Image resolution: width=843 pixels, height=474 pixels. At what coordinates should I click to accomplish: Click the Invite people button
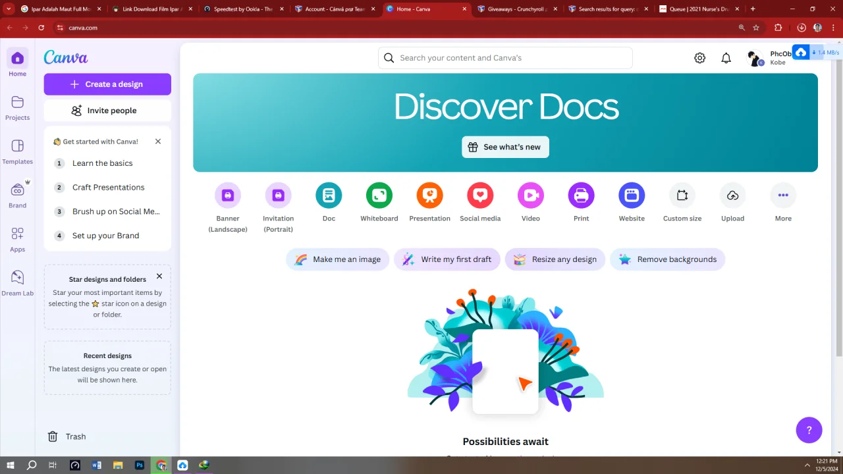point(107,111)
